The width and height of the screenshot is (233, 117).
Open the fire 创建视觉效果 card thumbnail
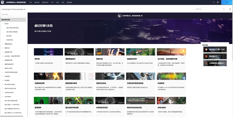(48, 76)
